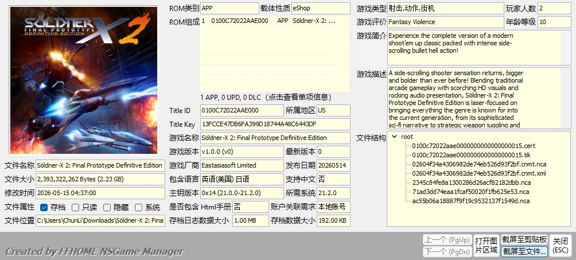This screenshot has width=576, height=260.
Task: Click the 游戏版本 field v1.0.0 (v0)
Action: click(x=242, y=152)
